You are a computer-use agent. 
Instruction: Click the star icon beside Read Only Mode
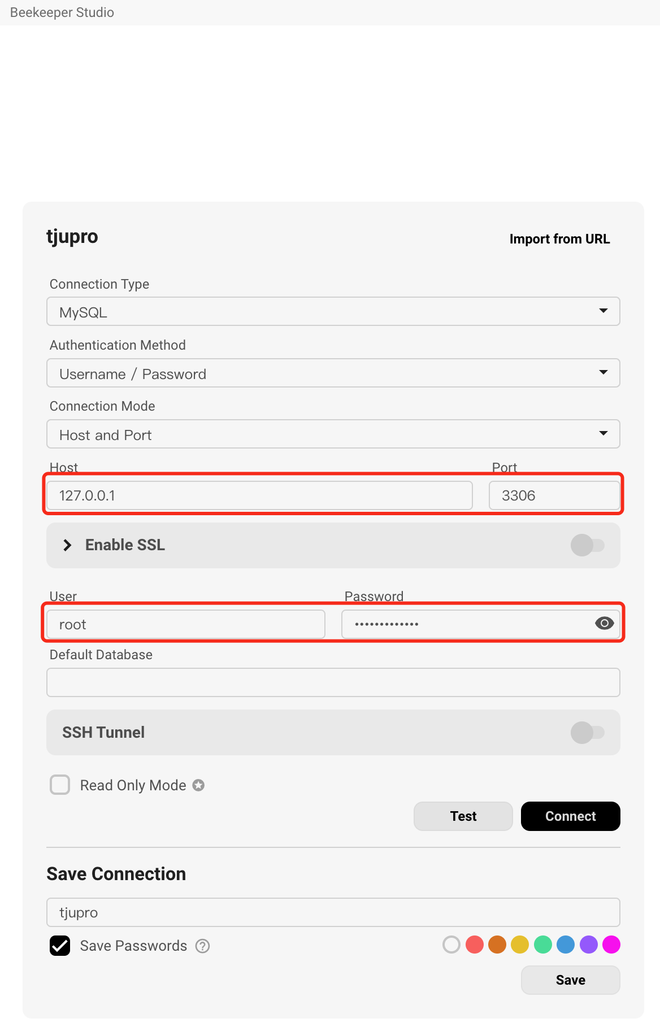[198, 785]
